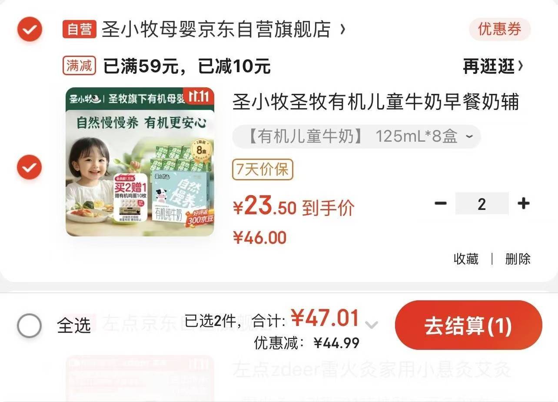Tap the 7天价保 price protection tag
558x402 pixels.
coord(263,169)
